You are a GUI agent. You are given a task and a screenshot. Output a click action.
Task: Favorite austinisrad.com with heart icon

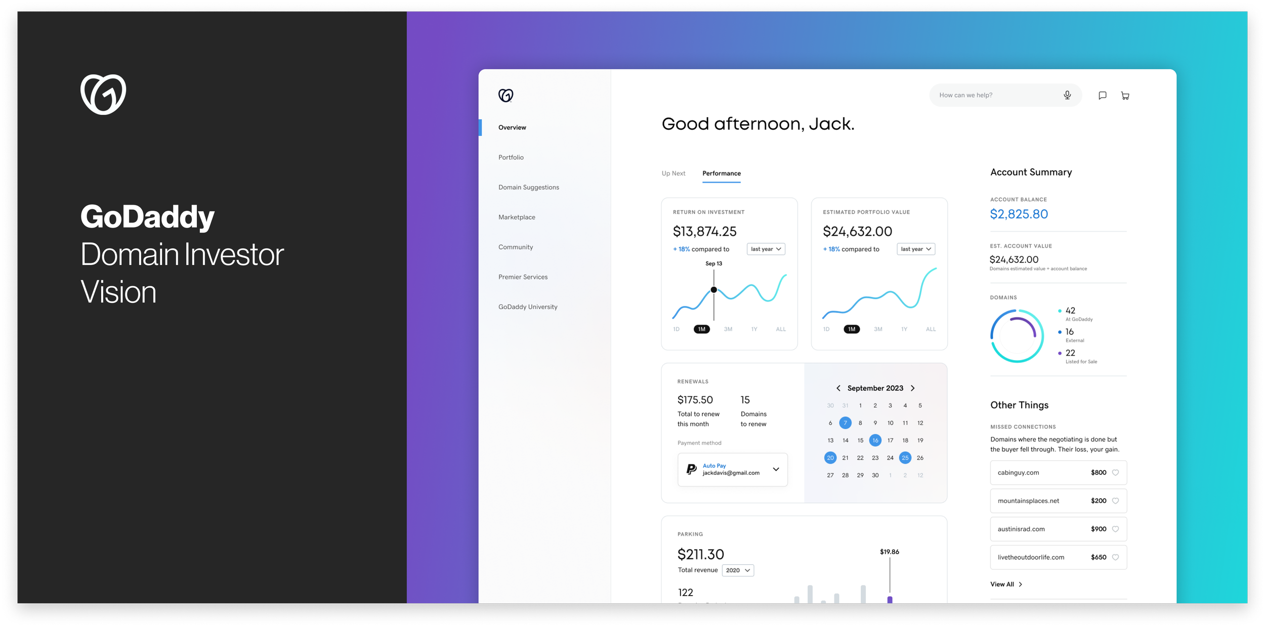click(x=1115, y=529)
